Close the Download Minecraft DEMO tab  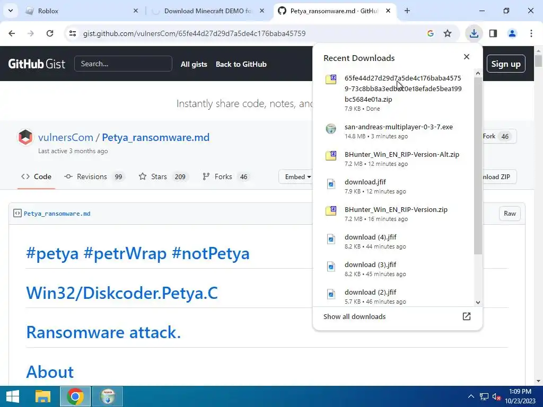tap(262, 11)
